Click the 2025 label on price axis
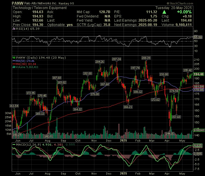205x176 pixels. [123, 140]
